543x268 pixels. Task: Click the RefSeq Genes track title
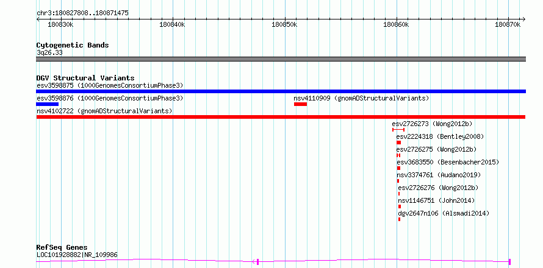pyautogui.click(x=62, y=248)
